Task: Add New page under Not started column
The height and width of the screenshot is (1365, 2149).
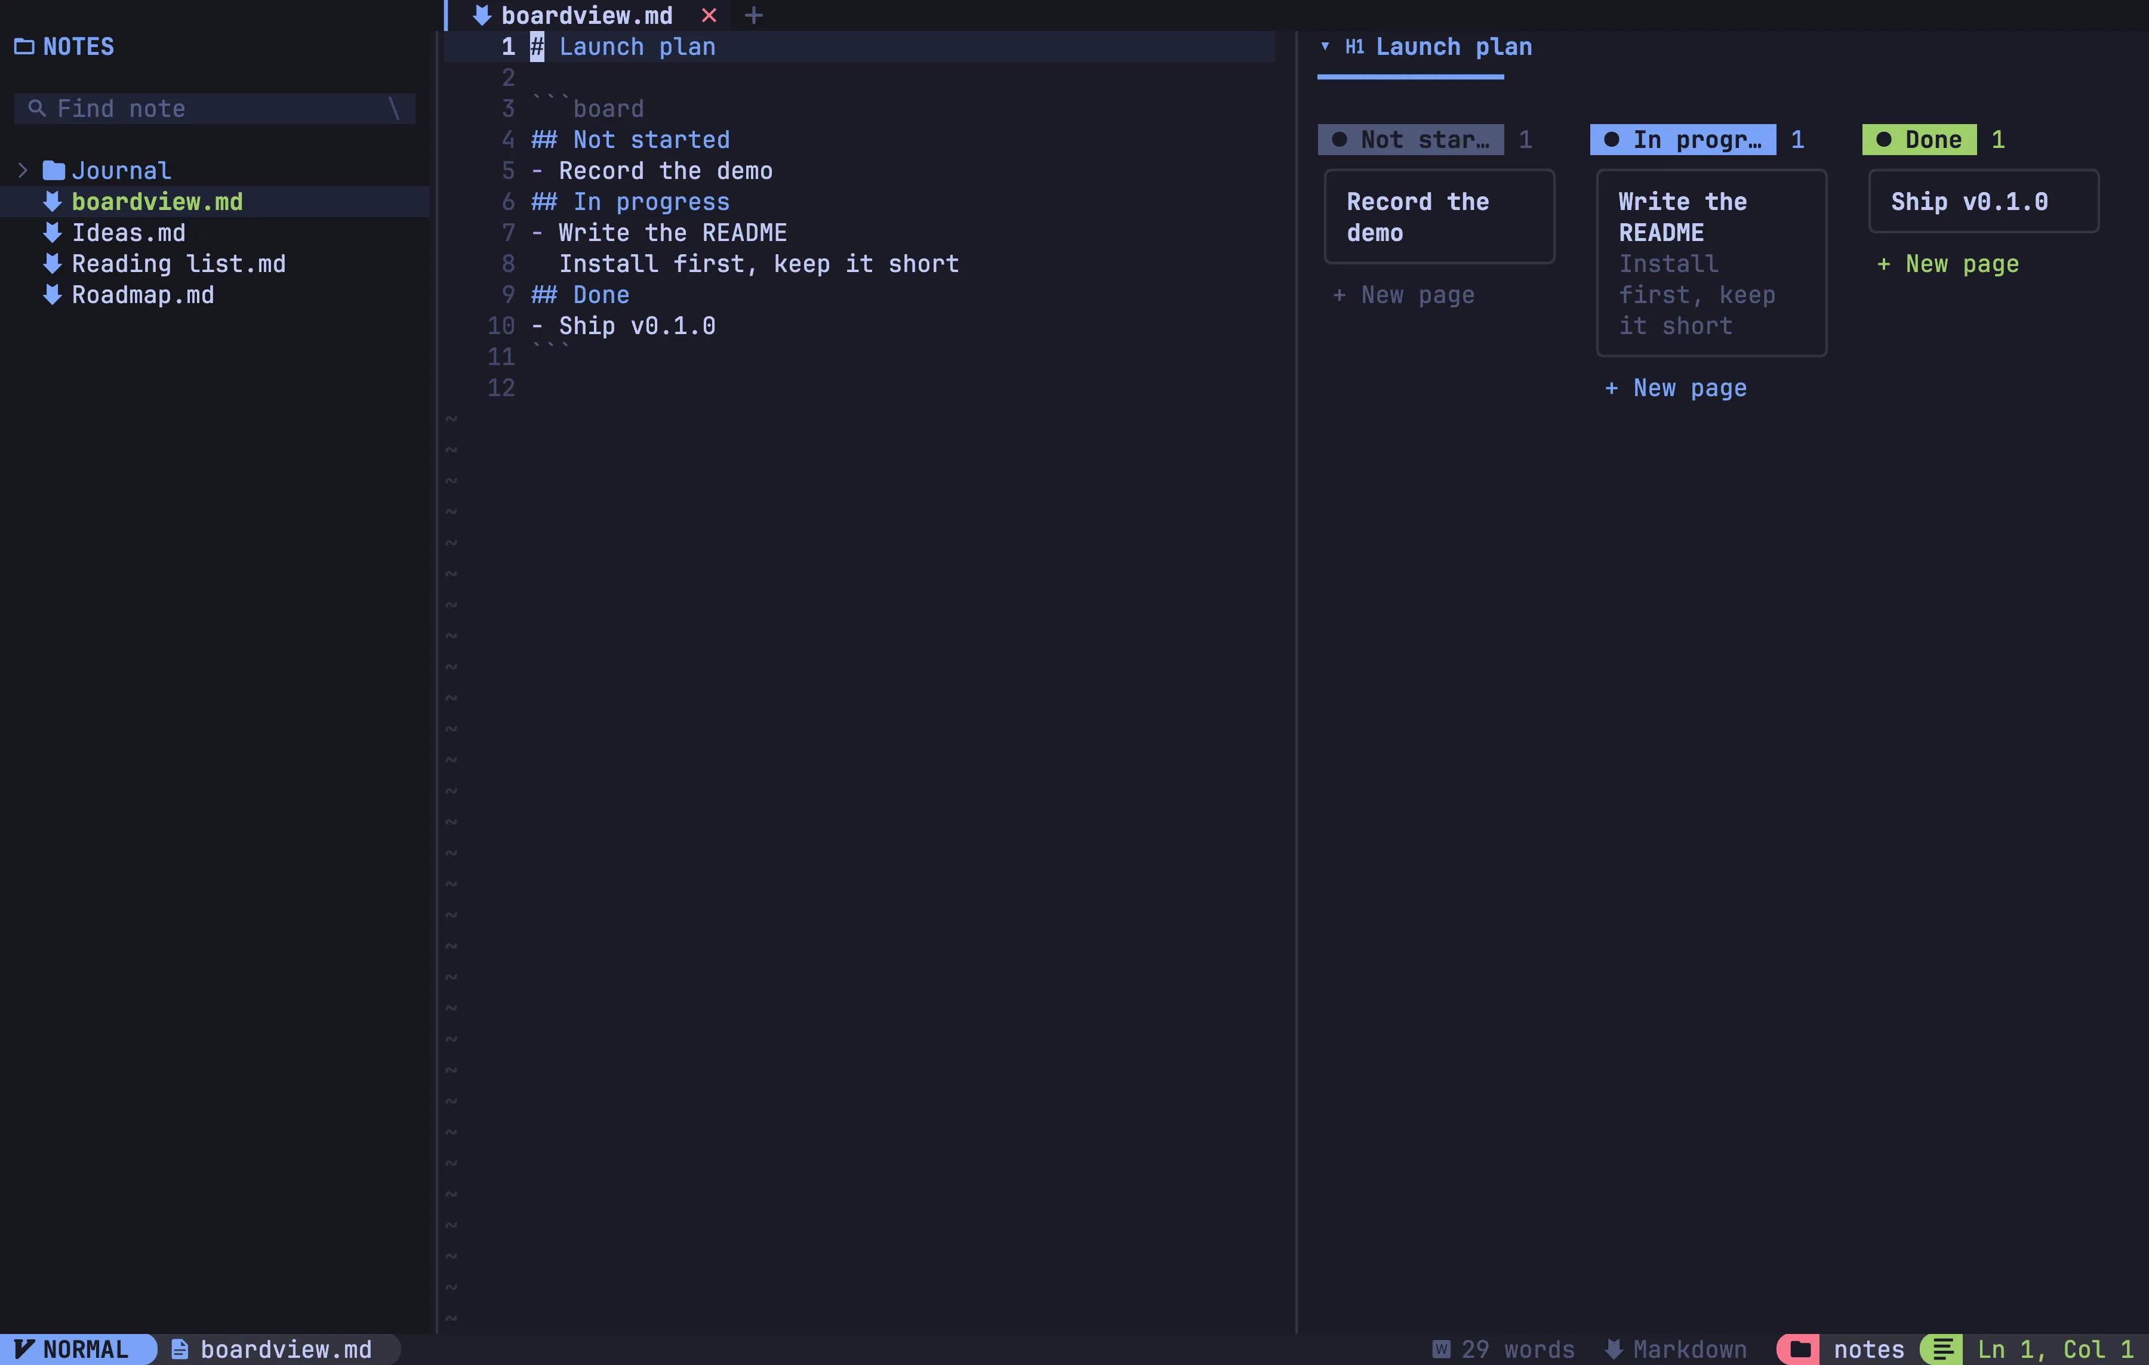Action: click(x=1403, y=294)
